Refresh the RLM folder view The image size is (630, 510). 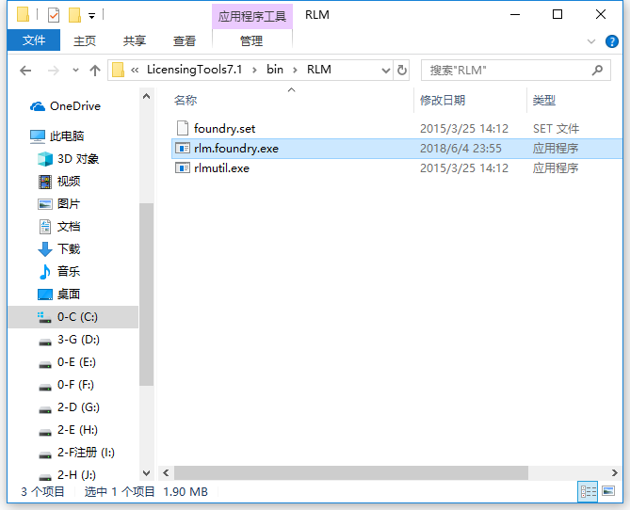(401, 71)
